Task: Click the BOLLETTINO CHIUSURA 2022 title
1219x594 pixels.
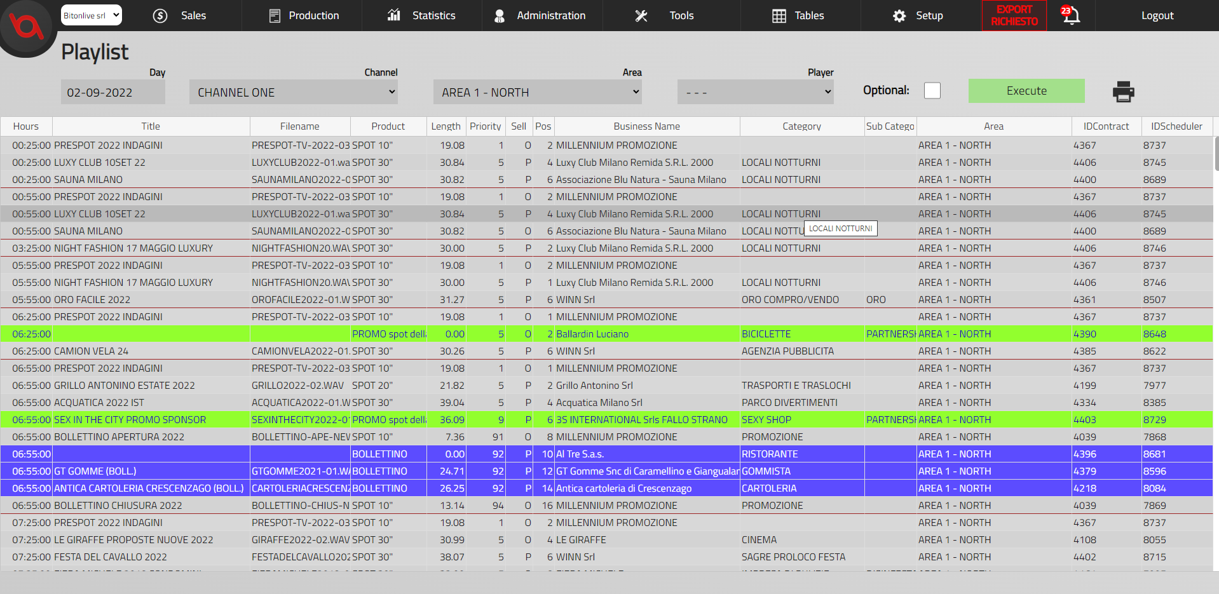Action: point(118,506)
